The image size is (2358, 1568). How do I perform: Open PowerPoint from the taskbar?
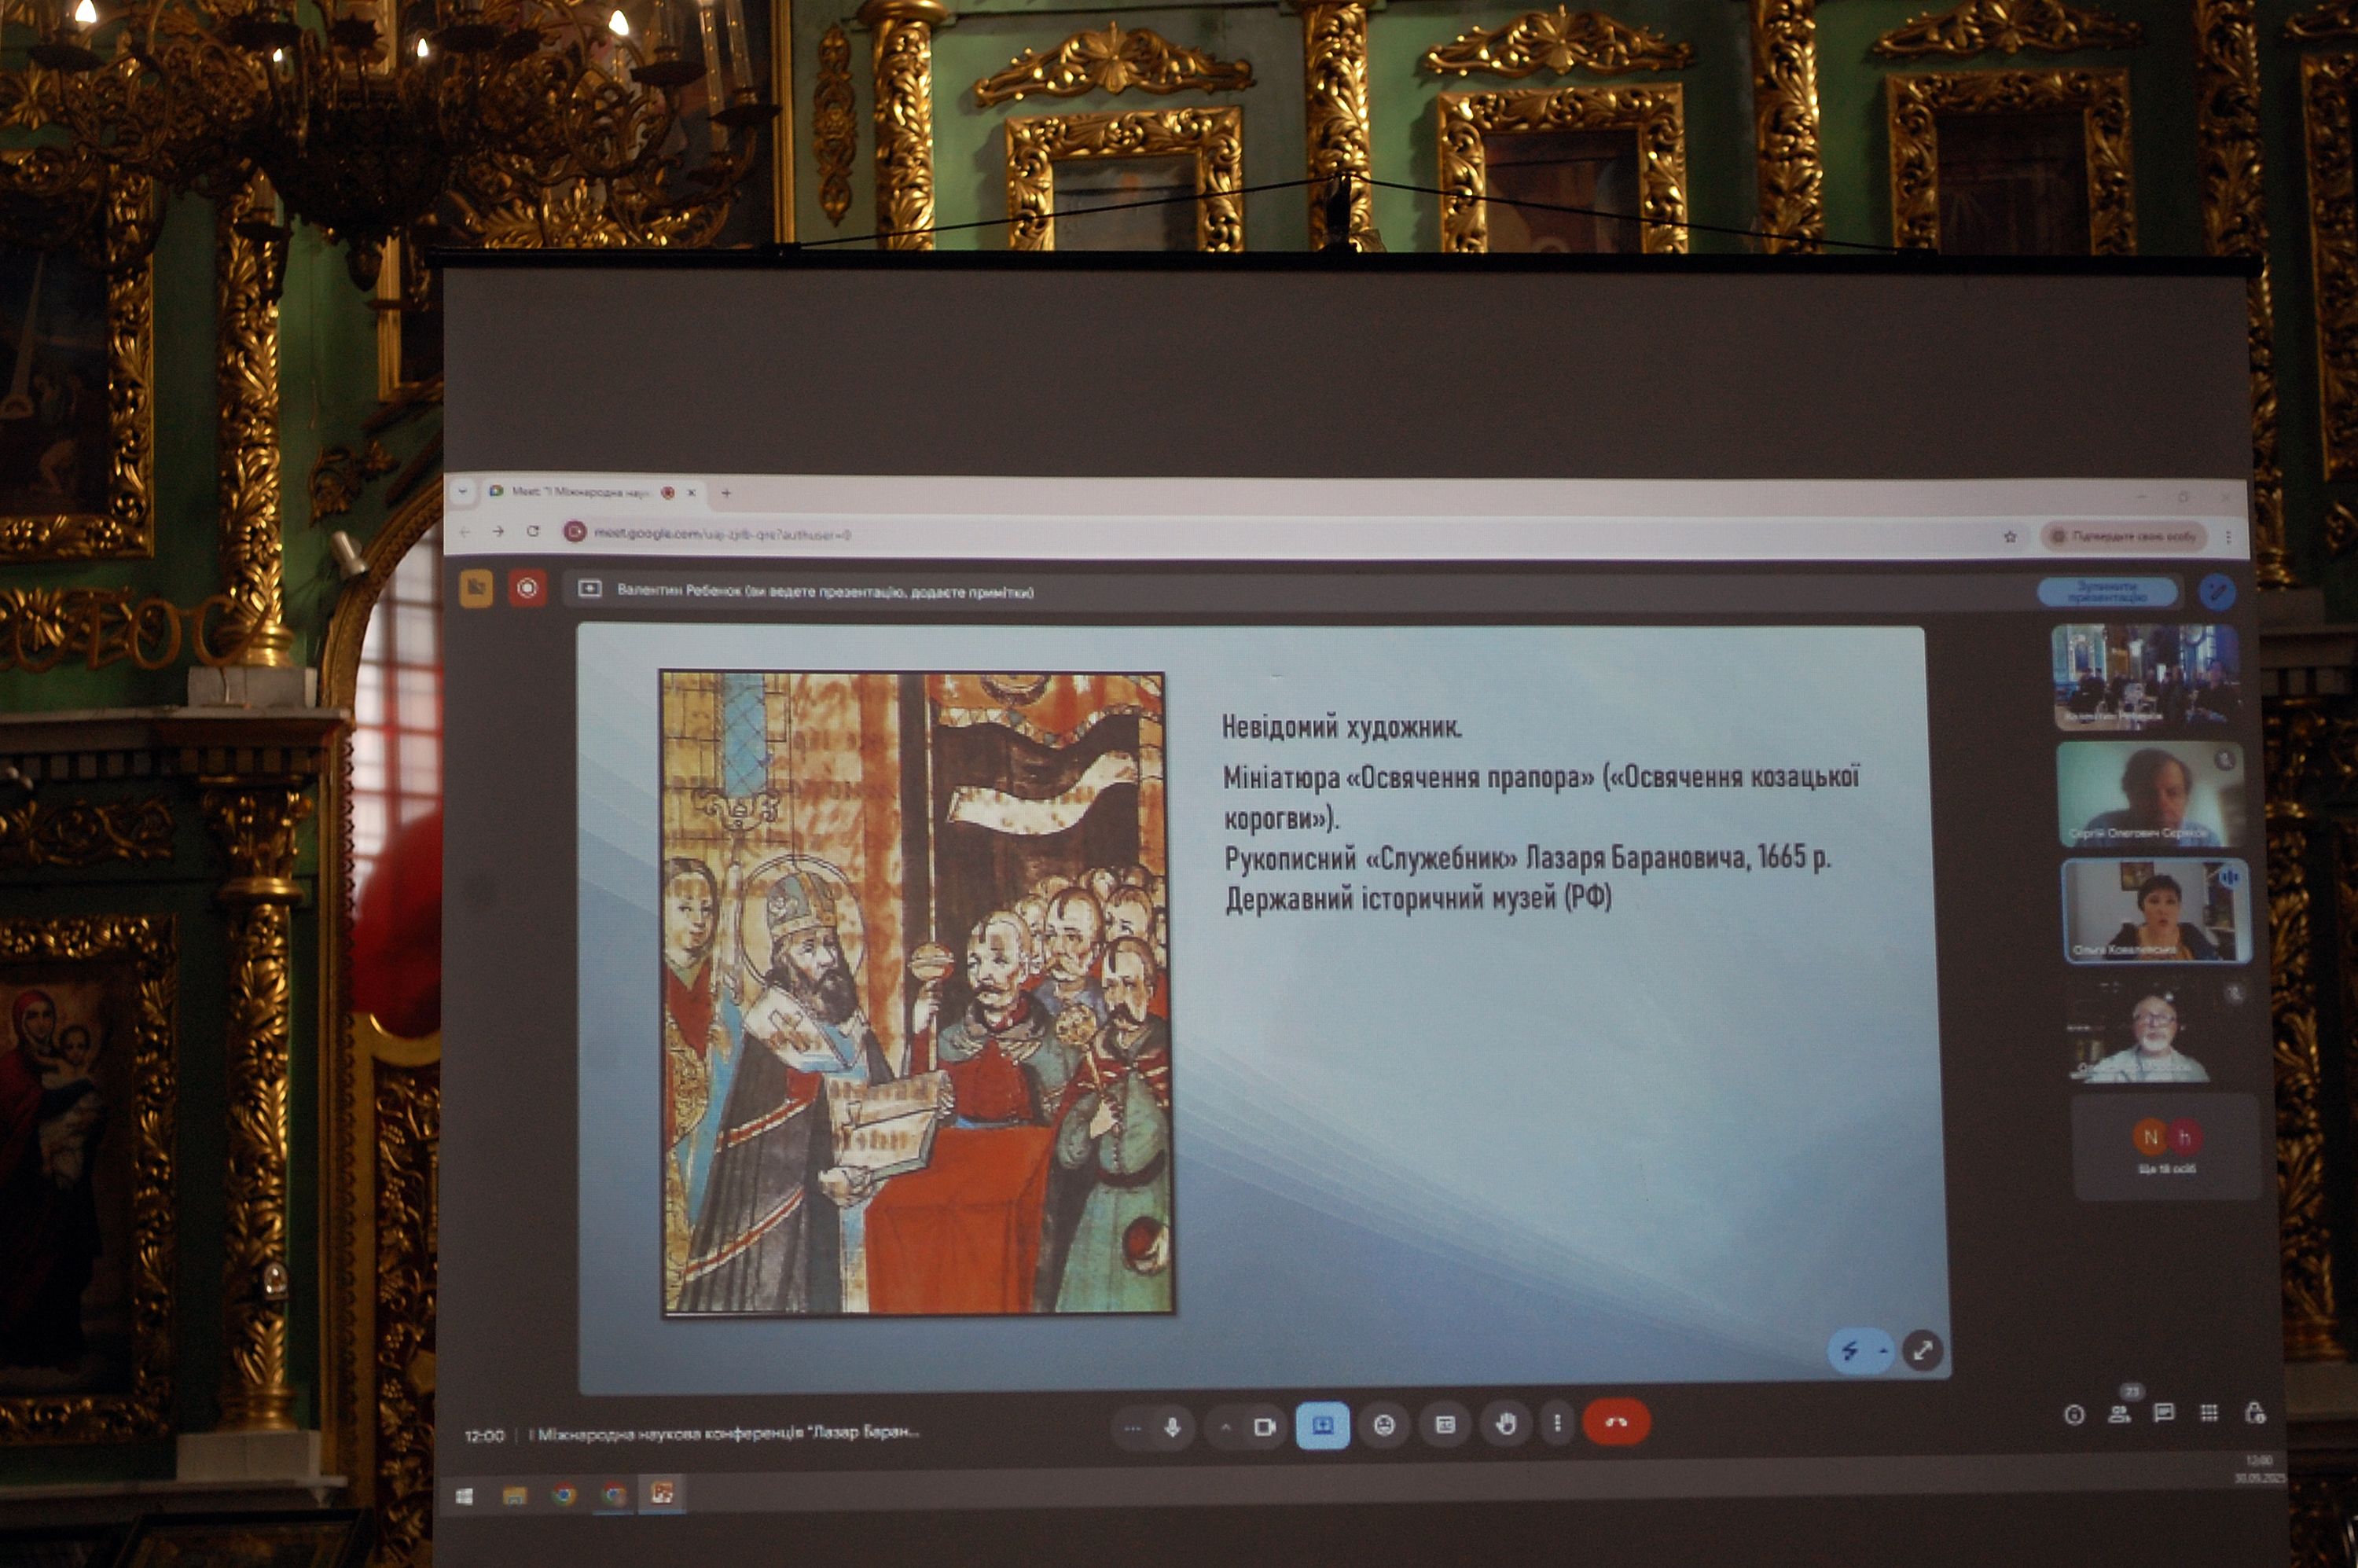click(662, 1494)
